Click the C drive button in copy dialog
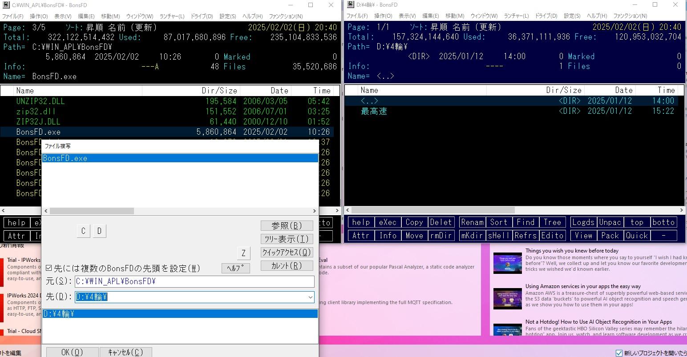 click(83, 231)
